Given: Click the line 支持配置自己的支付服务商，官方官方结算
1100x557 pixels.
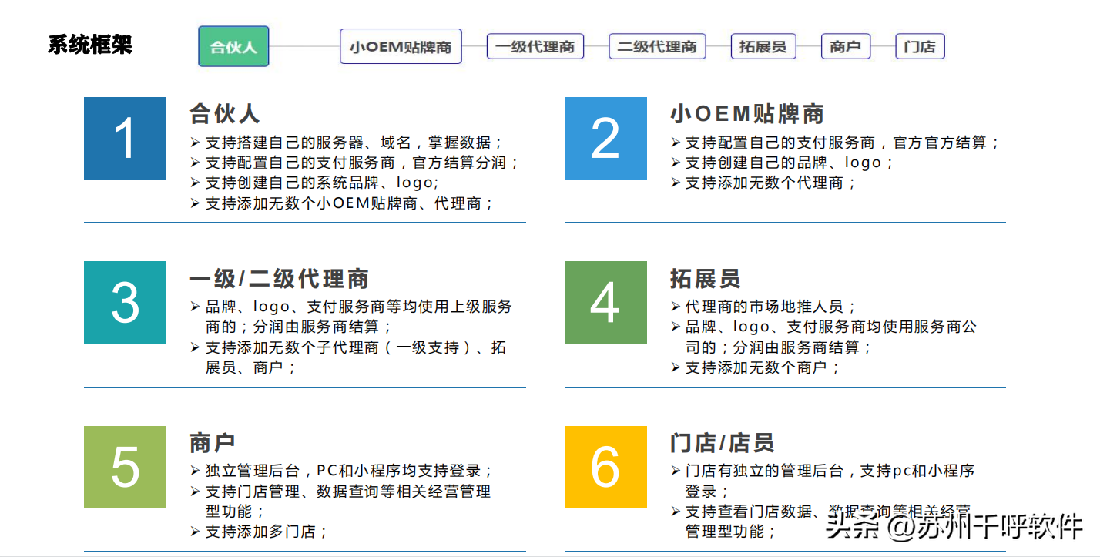Looking at the screenshot, I should coord(836,143).
